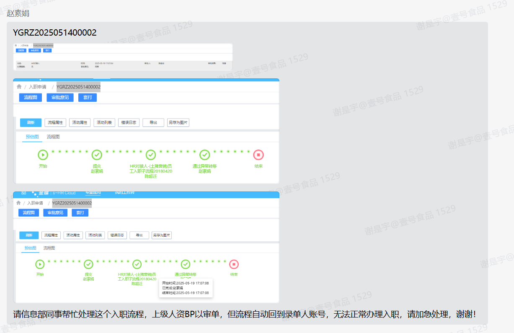Viewport: 514px width, 333px height.
Task: Click the 开始 play node in bottom flowchart
Action: (x=40, y=264)
